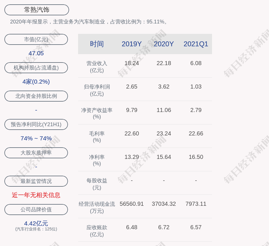This screenshot has width=269, height=246.
Task: Click the 最新监管情况 pill
Action: [x=36, y=181]
